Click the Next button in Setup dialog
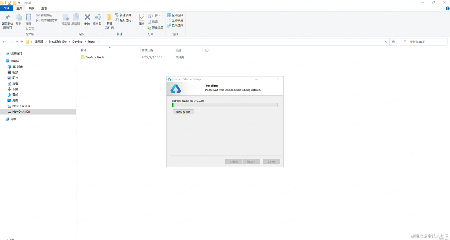The height and width of the screenshot is (240, 450). click(251, 162)
